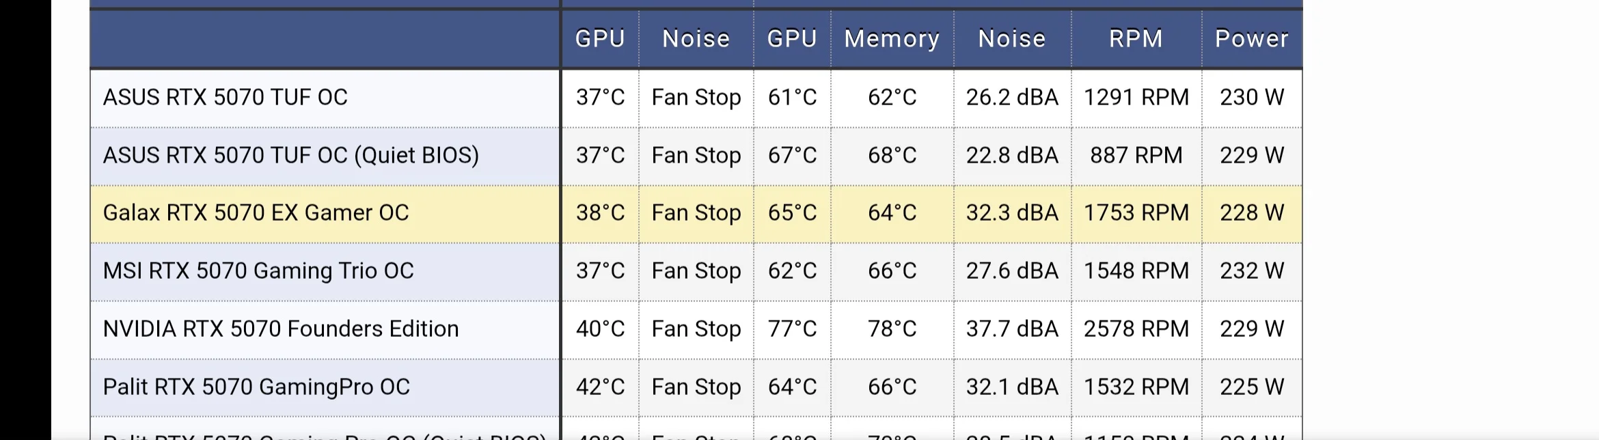Select the 78°C memory temperature cell
1599x440 pixels.
pos(892,329)
